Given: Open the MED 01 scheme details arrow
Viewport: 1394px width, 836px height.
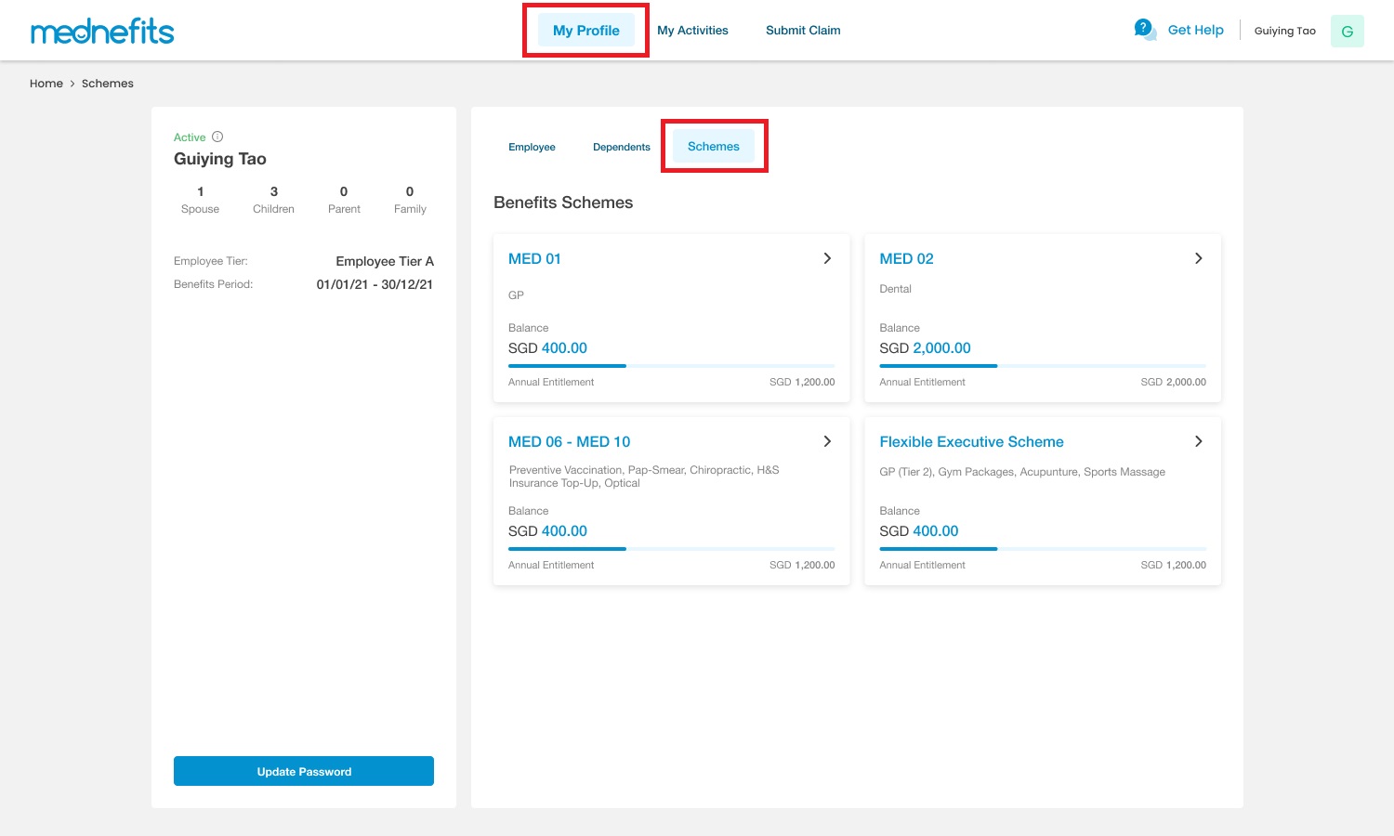Looking at the screenshot, I should tap(826, 258).
